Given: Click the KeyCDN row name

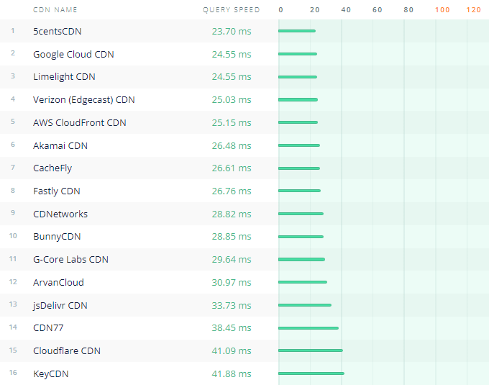Looking at the screenshot, I should point(51,373).
